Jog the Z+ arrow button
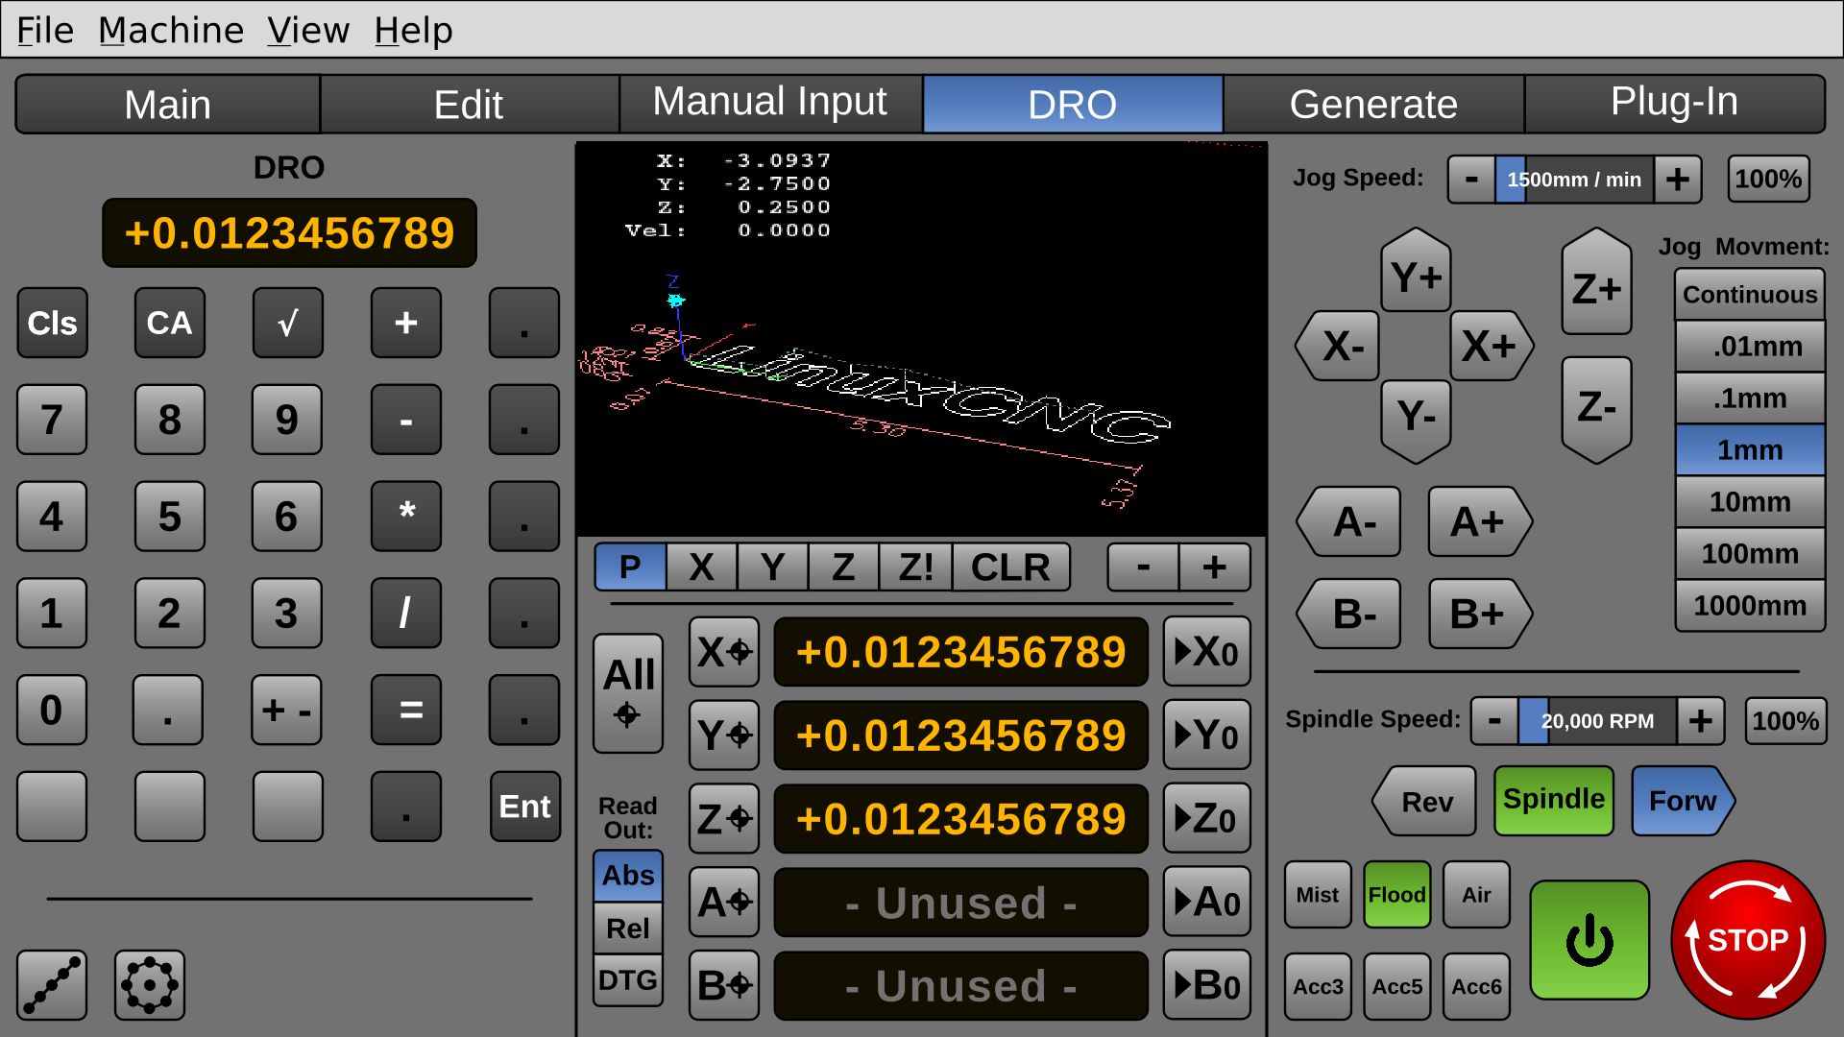The width and height of the screenshot is (1844, 1037). click(x=1596, y=282)
